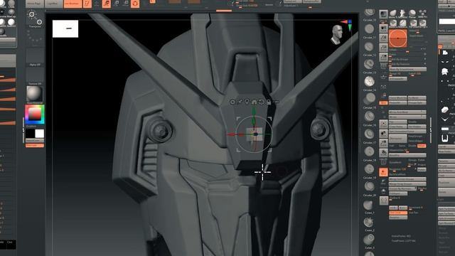Toggle the gizmo lock icon
The width and height of the screenshot is (455, 256).
tap(269, 102)
